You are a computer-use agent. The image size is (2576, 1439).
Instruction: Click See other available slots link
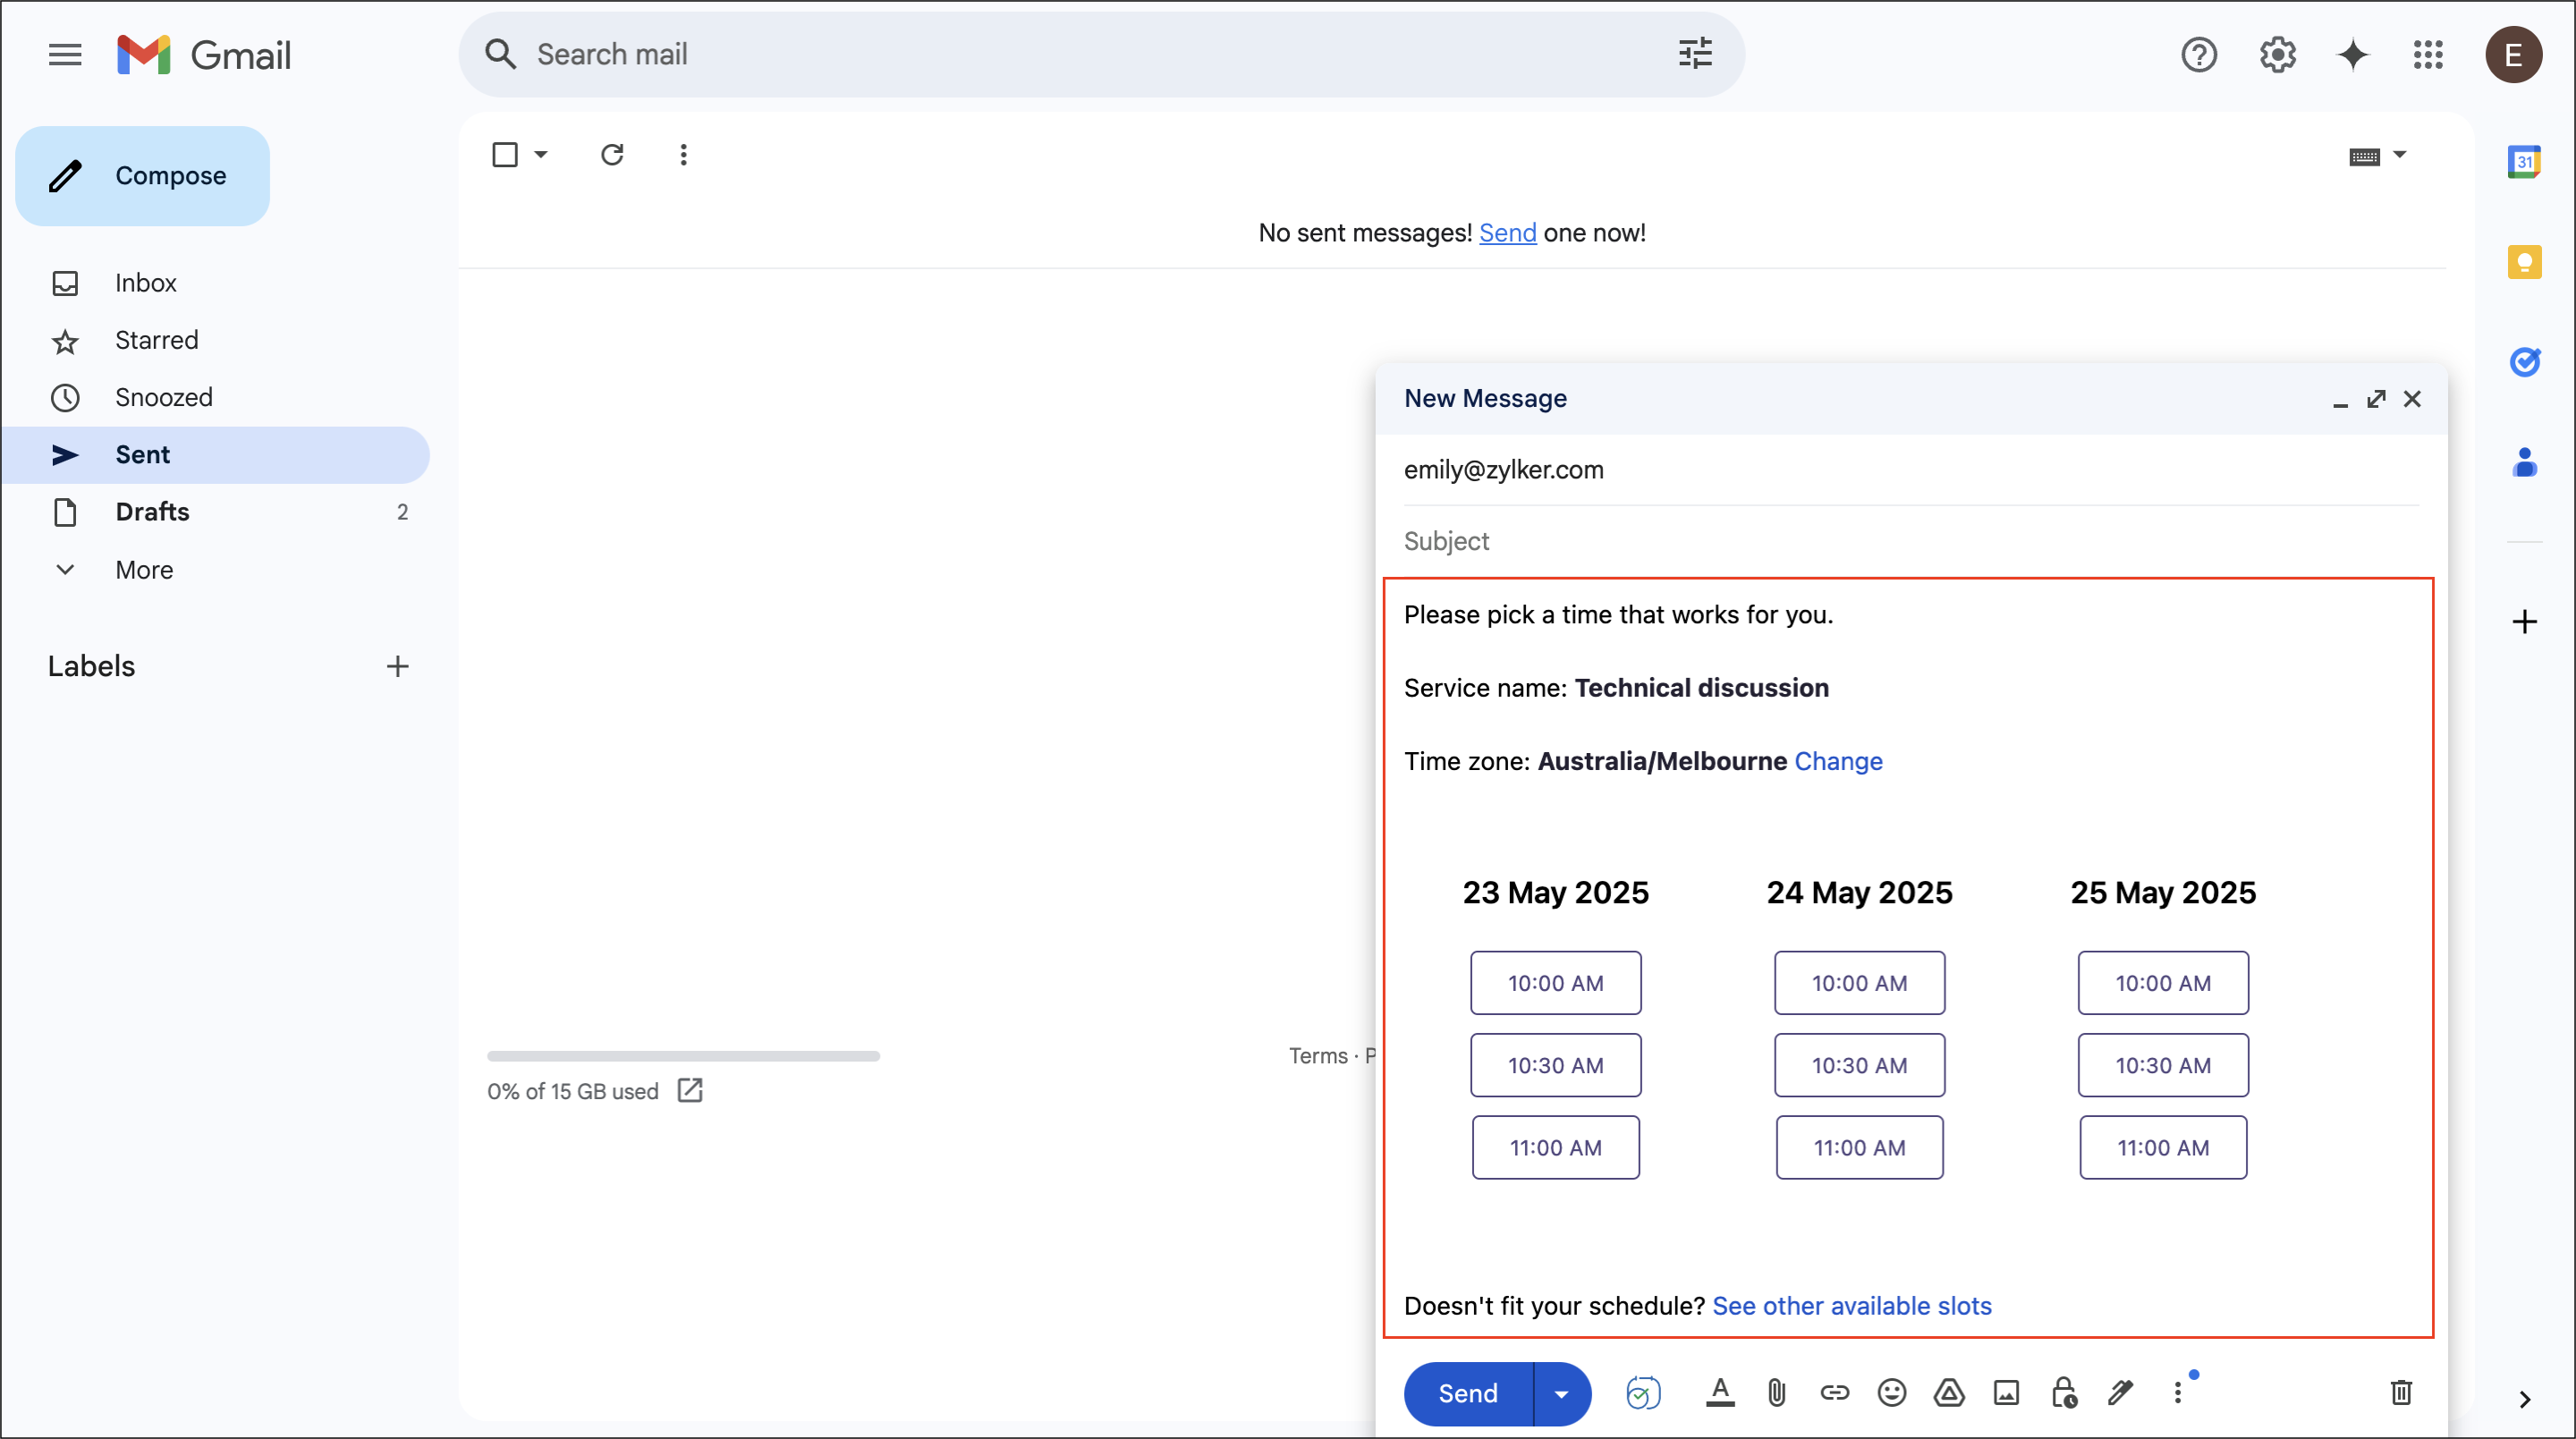1852,1306
